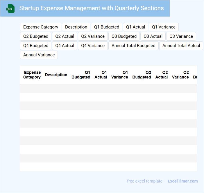Image resolution: width=204 pixels, height=193 pixels.
Task: Select the Annual Total Actual tag
Action: (181, 46)
